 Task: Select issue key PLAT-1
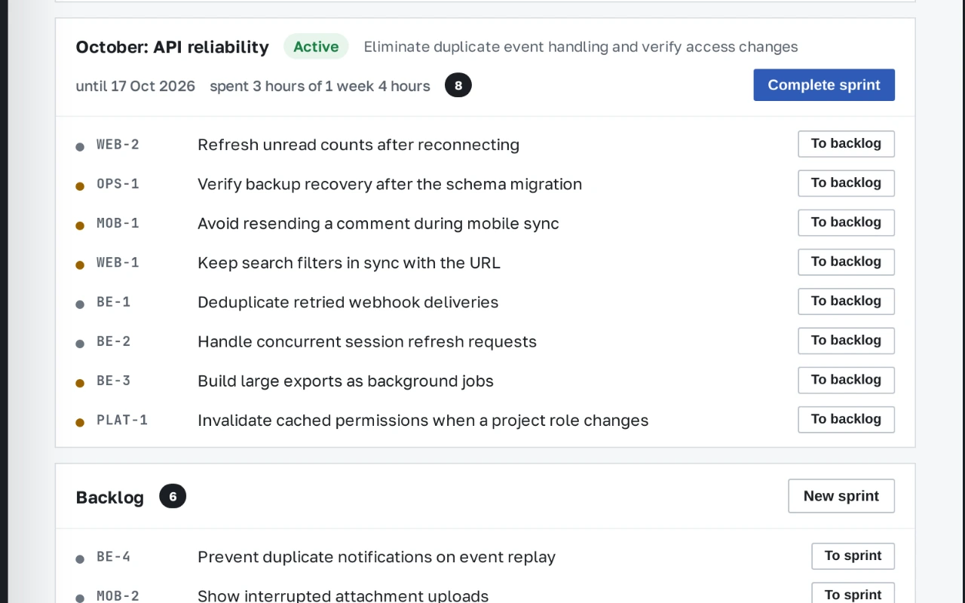click(122, 420)
